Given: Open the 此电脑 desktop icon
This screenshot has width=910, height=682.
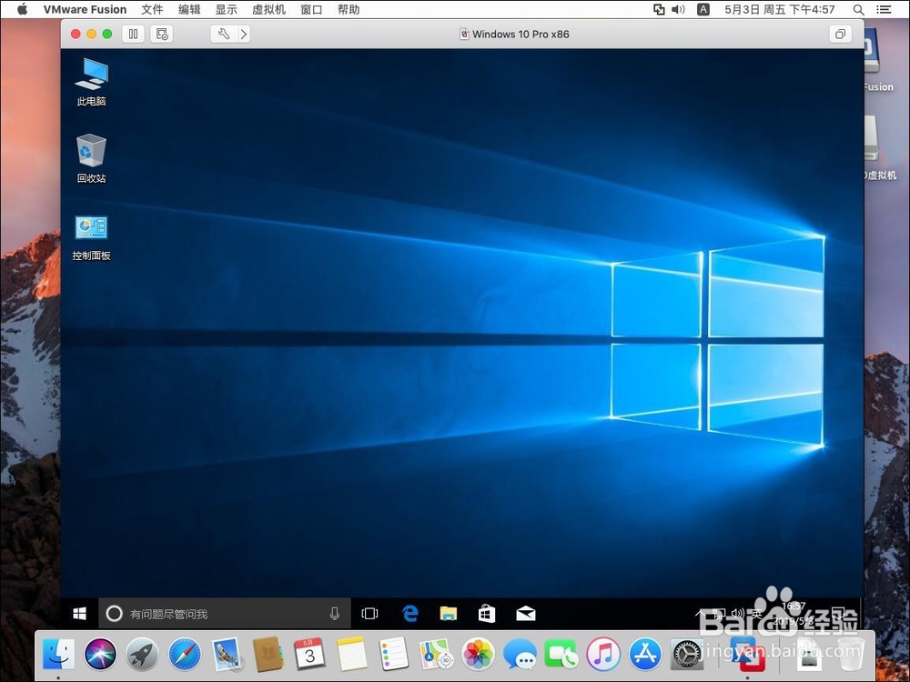Looking at the screenshot, I should point(91,82).
